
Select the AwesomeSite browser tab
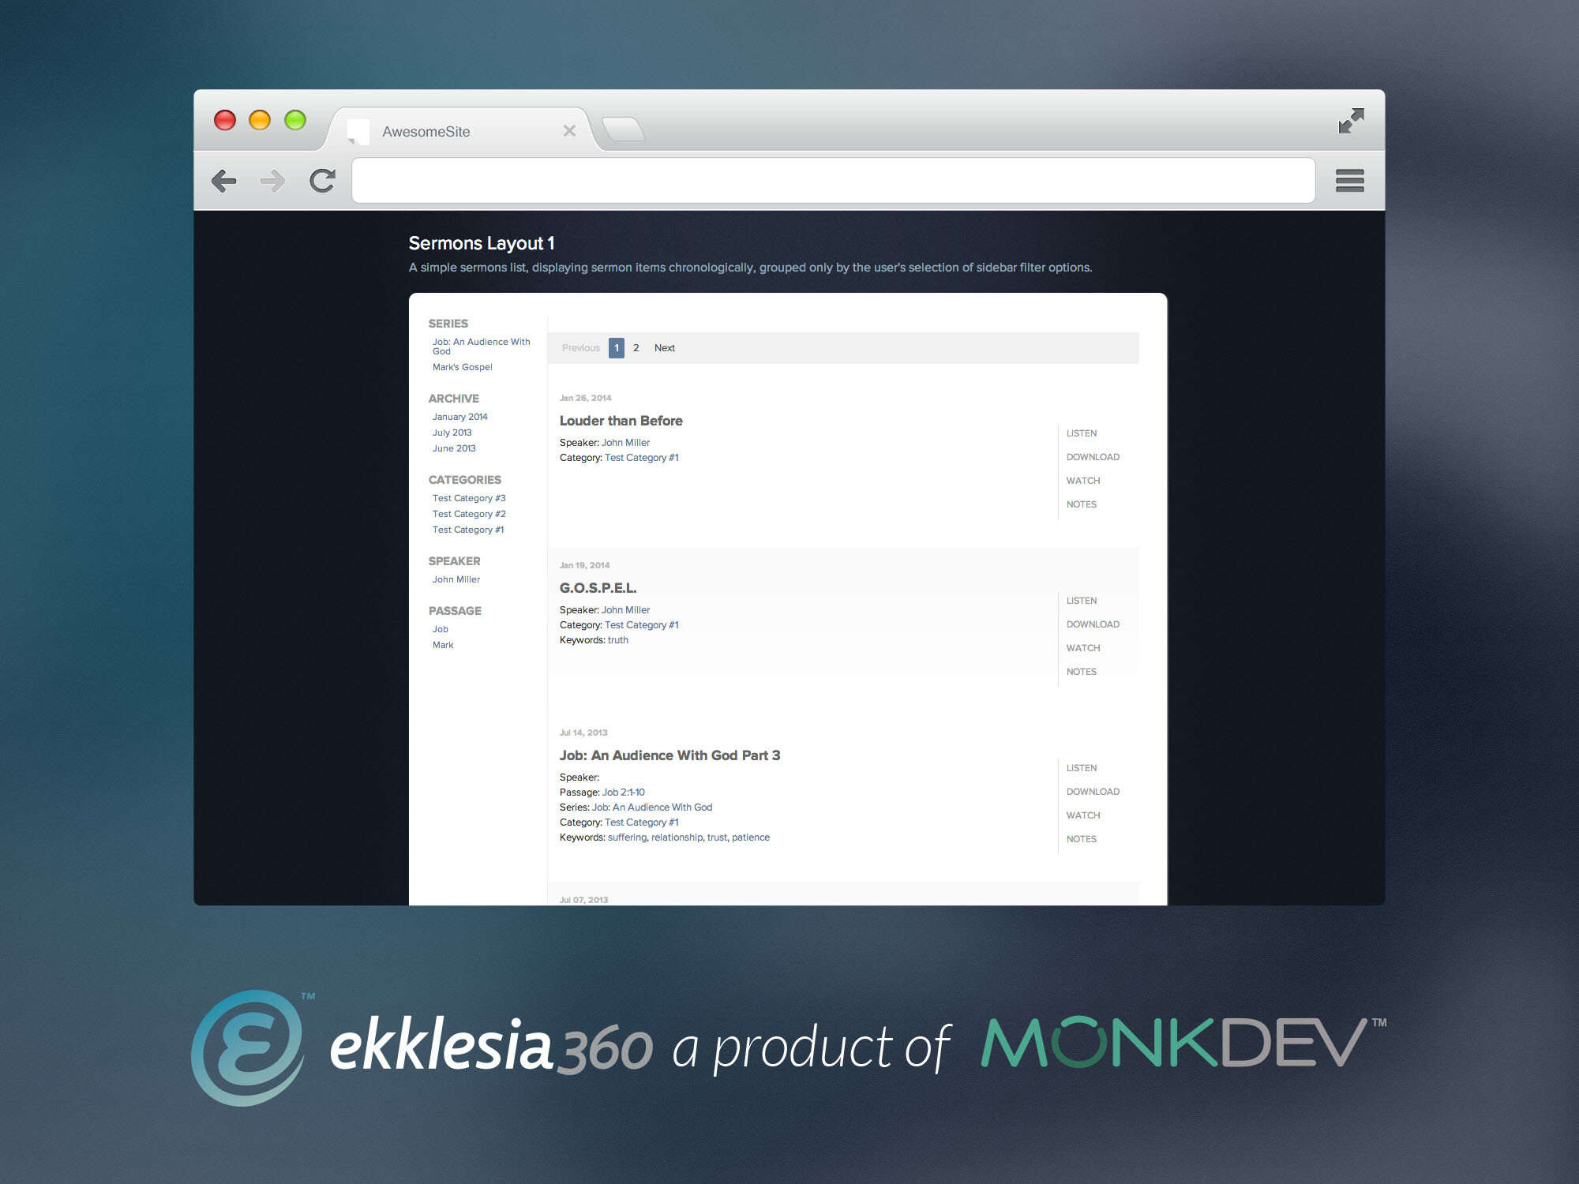coord(426,132)
